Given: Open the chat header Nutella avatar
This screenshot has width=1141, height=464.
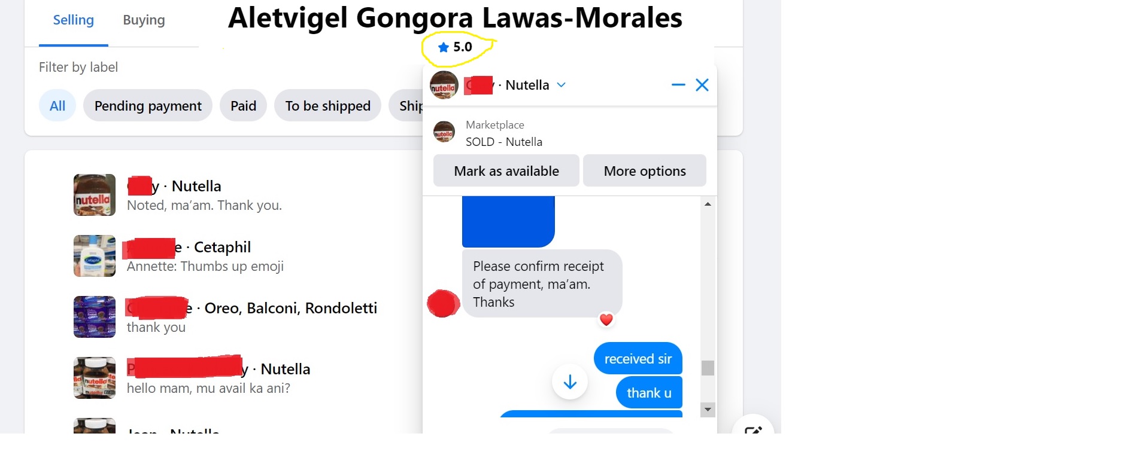Looking at the screenshot, I should 444,85.
